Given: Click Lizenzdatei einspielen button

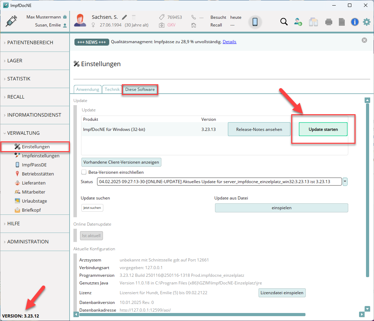Looking at the screenshot, I should pyautogui.click(x=282, y=293).
